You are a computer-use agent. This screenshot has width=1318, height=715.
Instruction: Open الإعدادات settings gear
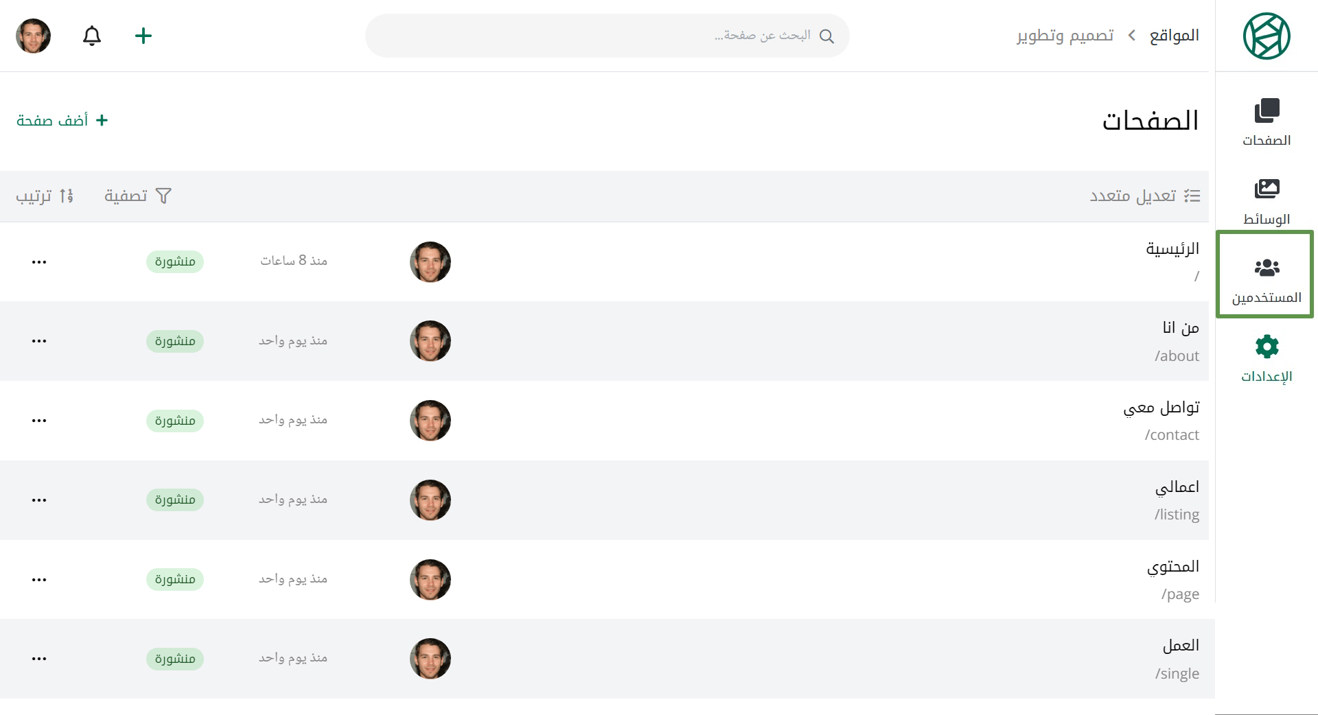click(x=1267, y=359)
